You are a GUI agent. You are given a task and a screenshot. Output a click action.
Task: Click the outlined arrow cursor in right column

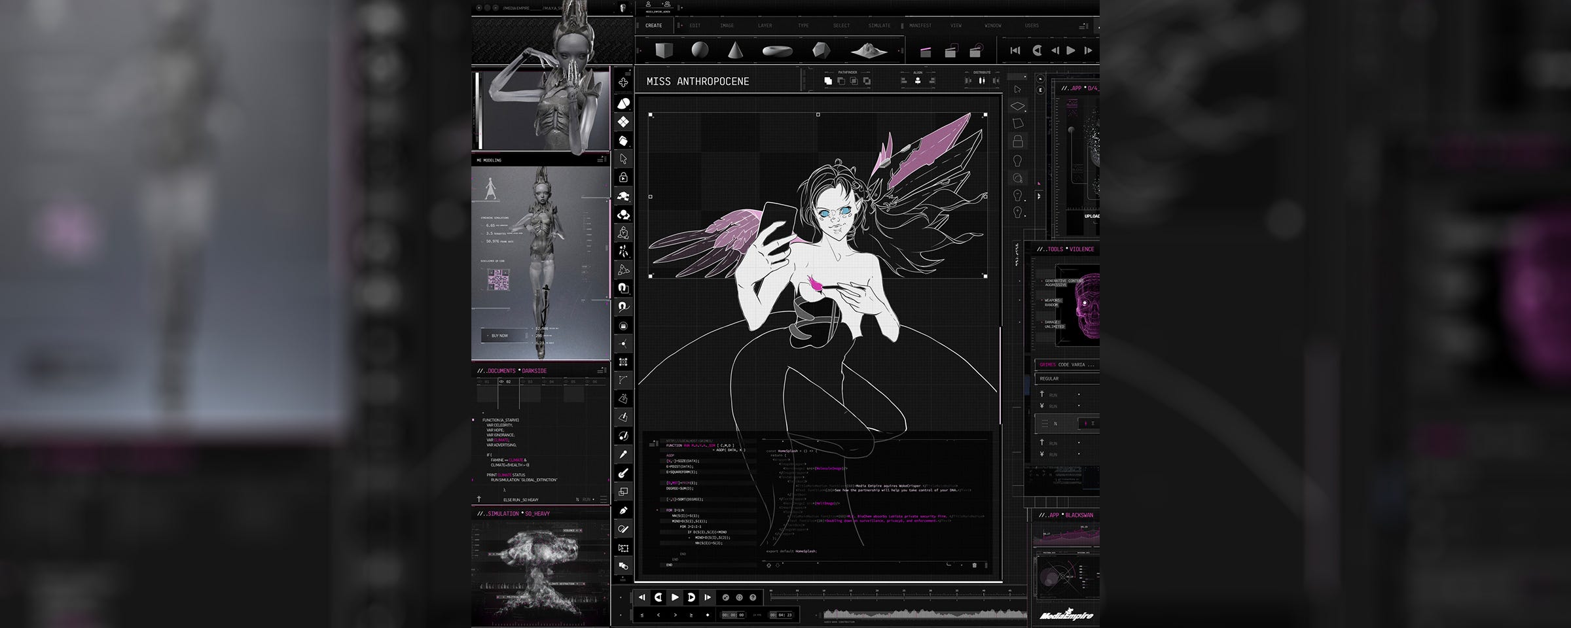click(x=1018, y=89)
